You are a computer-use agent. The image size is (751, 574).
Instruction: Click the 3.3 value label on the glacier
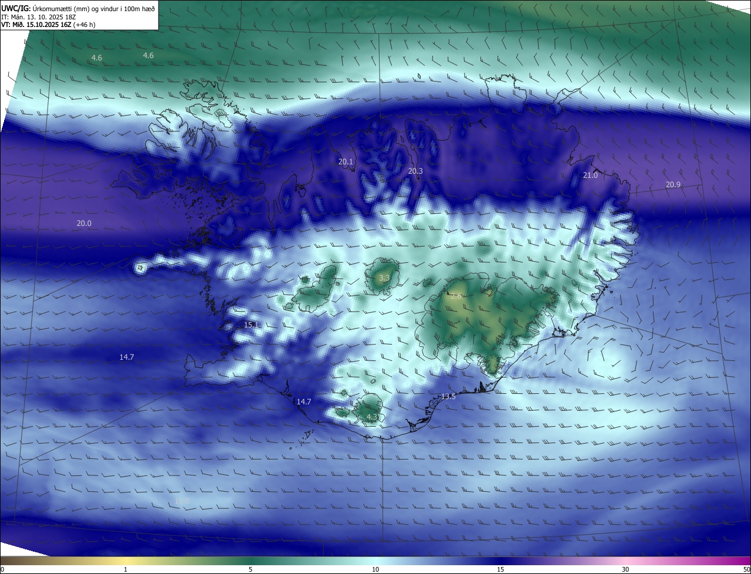(384, 278)
